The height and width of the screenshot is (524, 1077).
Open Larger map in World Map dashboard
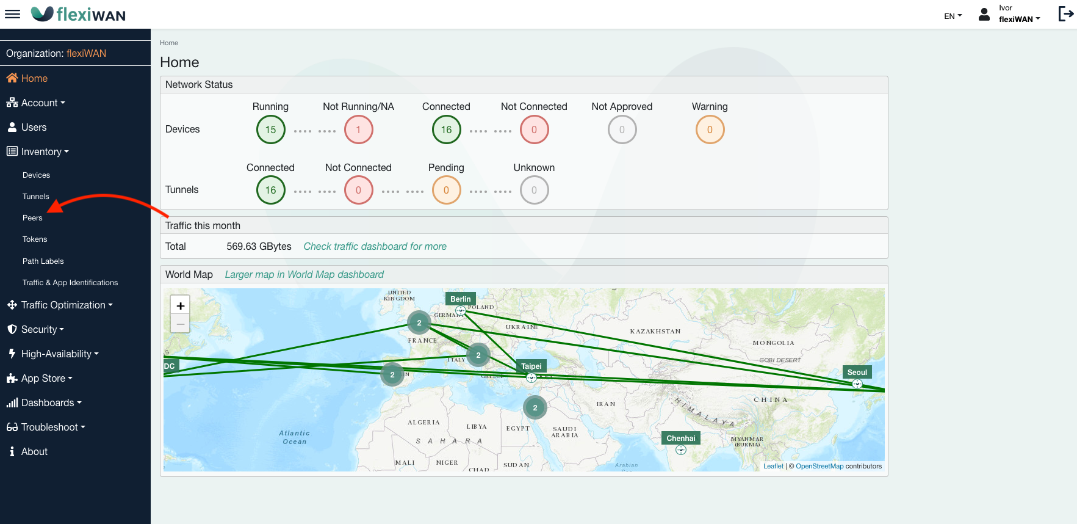(x=304, y=274)
